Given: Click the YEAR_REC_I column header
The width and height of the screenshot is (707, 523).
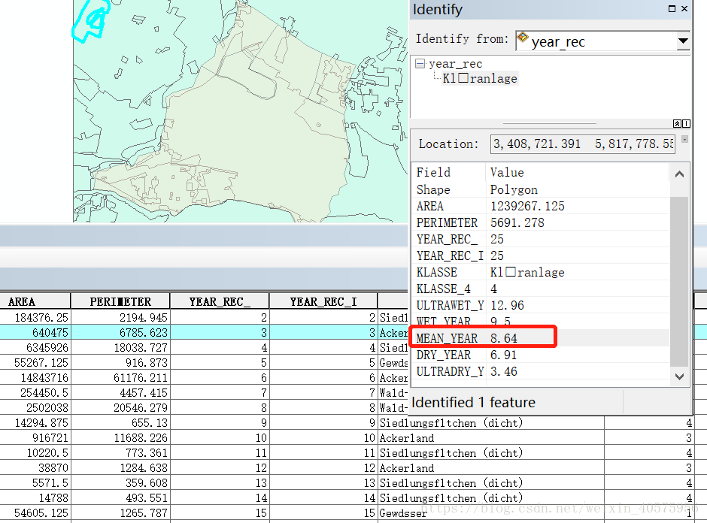Looking at the screenshot, I should (x=323, y=301).
